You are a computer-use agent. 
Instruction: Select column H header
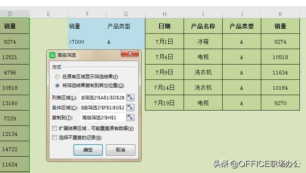point(164,14)
